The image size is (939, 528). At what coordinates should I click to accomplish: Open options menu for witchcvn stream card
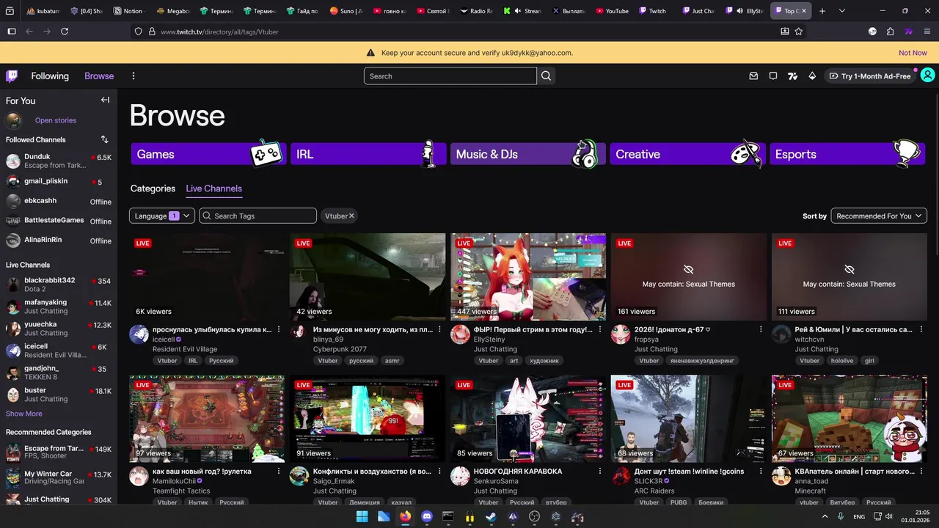(921, 329)
